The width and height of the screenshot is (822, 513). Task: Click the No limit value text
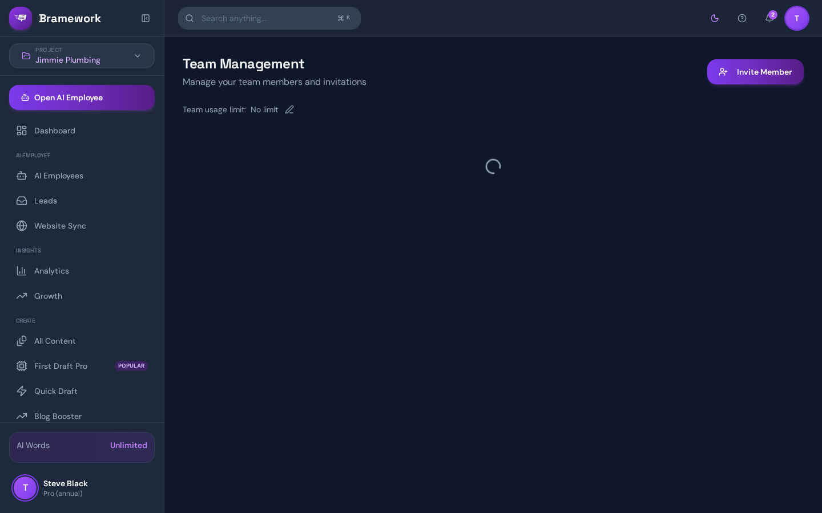(264, 109)
